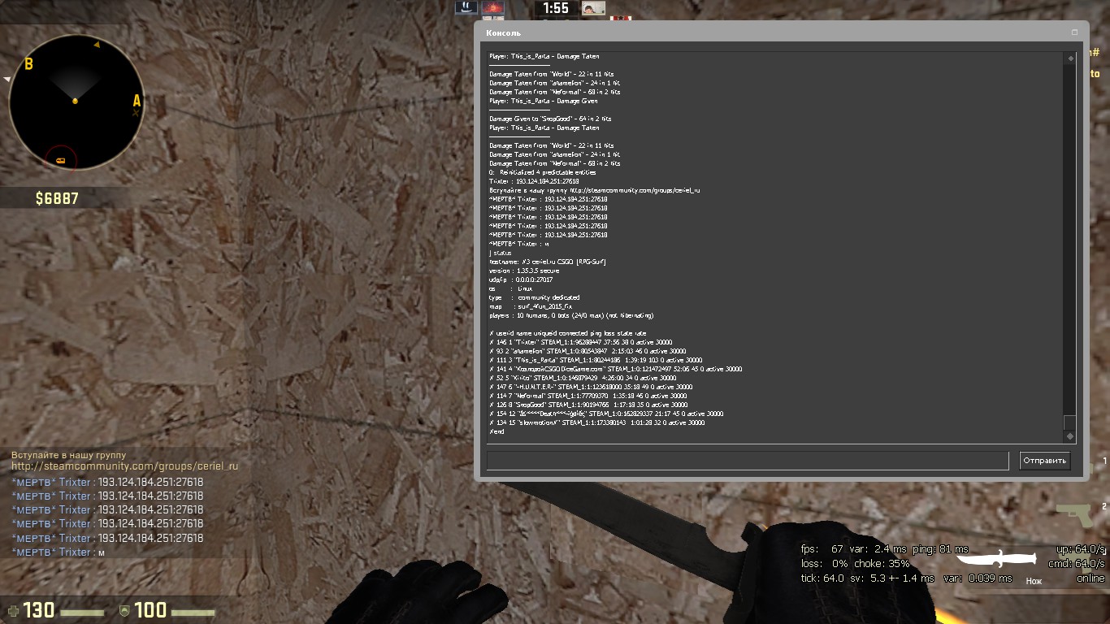Screen dimensions: 1110x624
Task: Click the Отправить submit button
Action: [1044, 461]
